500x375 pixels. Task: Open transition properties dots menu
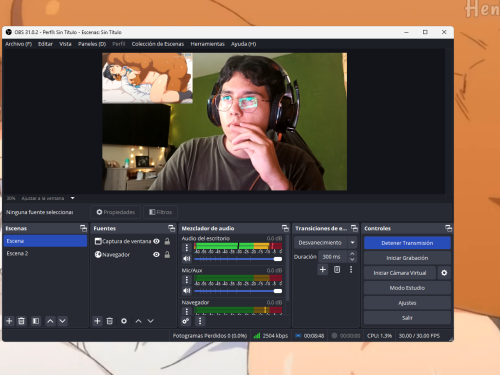351,269
